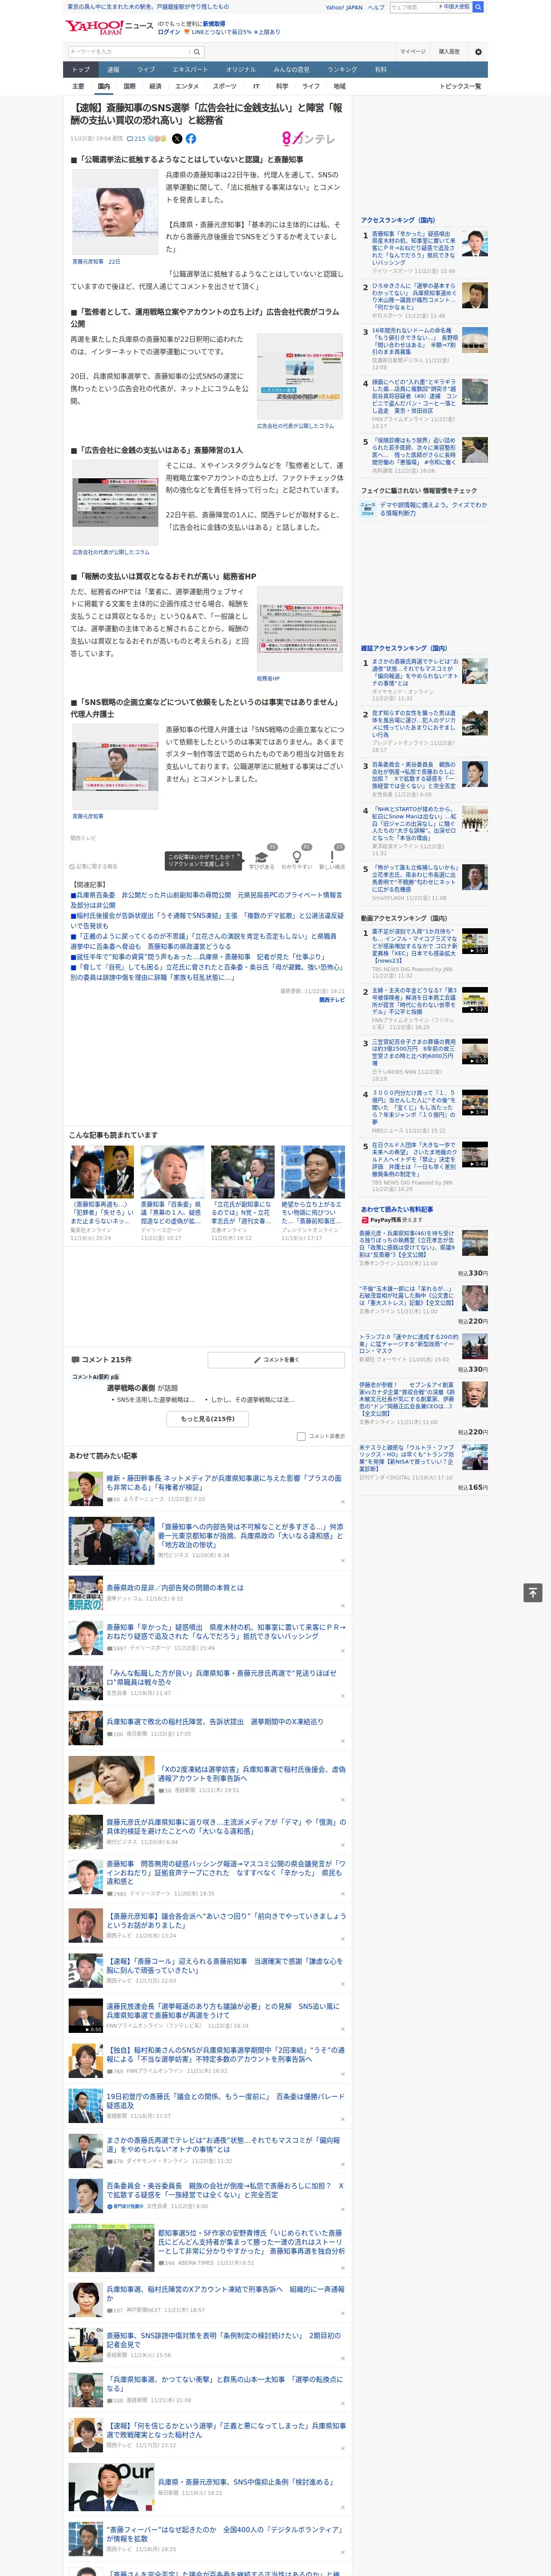Image resolution: width=551 pixels, height=2576 pixels.
Task: Open the 有料 tab
Action: point(380,69)
